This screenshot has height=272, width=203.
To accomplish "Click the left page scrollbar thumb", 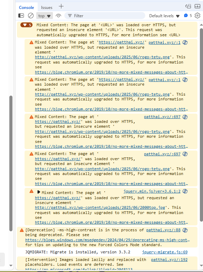I will (11, 163).
